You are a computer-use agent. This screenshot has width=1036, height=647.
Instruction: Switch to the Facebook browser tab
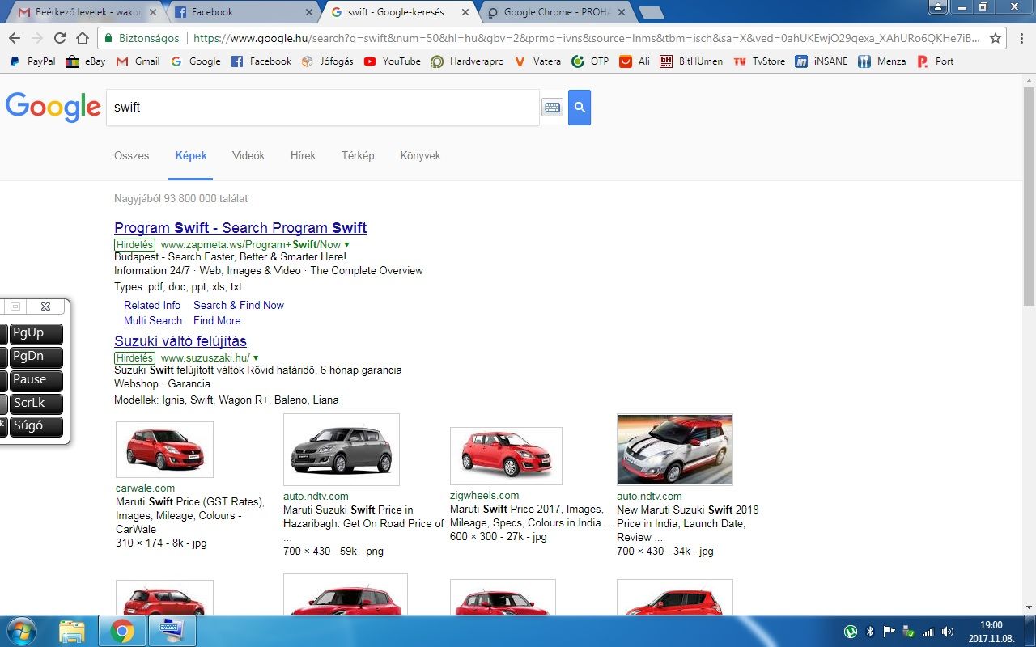pos(241,12)
